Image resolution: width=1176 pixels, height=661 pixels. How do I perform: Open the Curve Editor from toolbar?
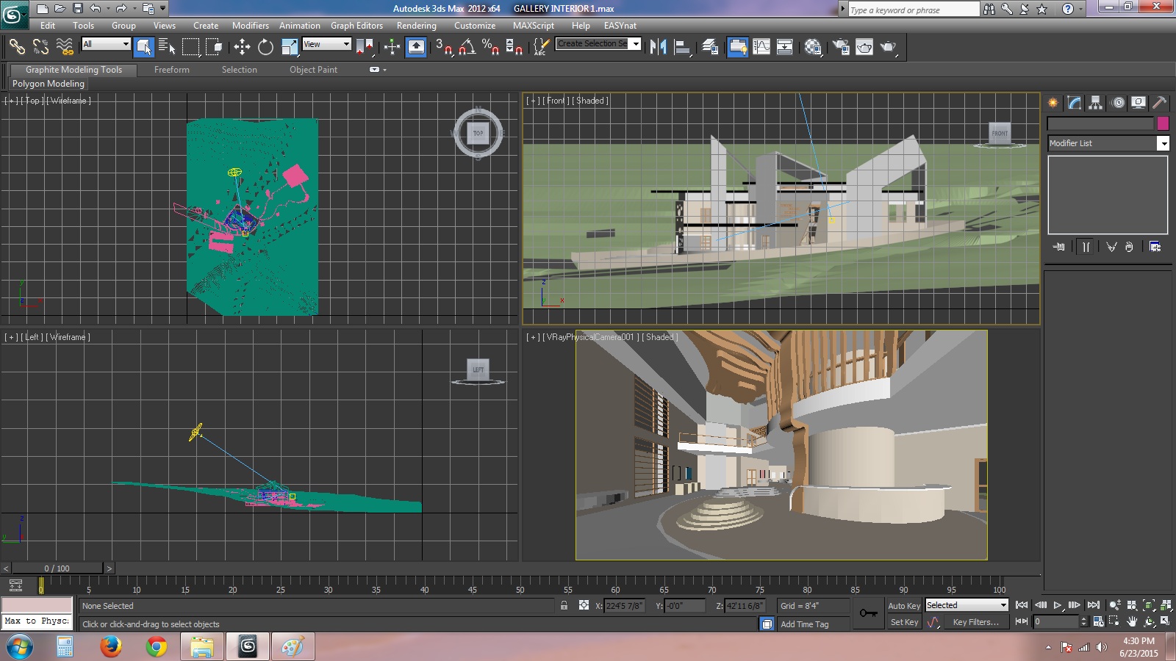(761, 47)
